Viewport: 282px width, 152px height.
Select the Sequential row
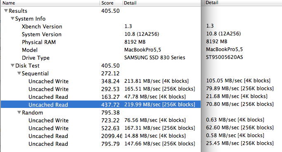tap(101, 73)
